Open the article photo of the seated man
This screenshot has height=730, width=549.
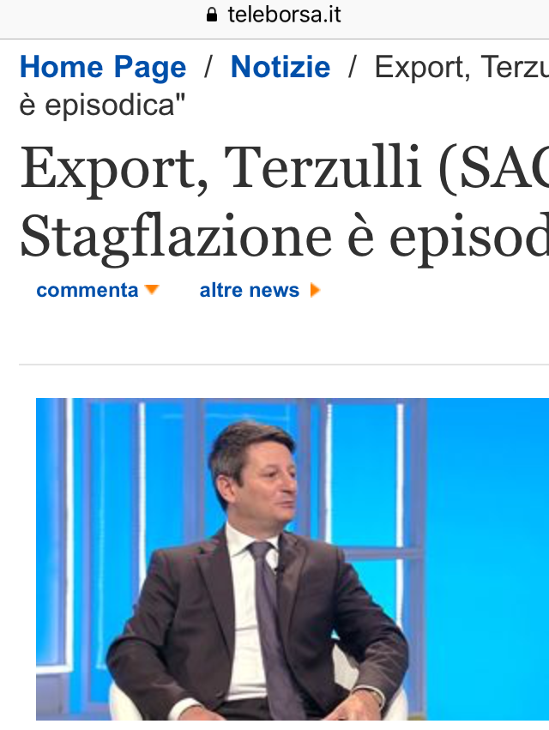(x=293, y=559)
